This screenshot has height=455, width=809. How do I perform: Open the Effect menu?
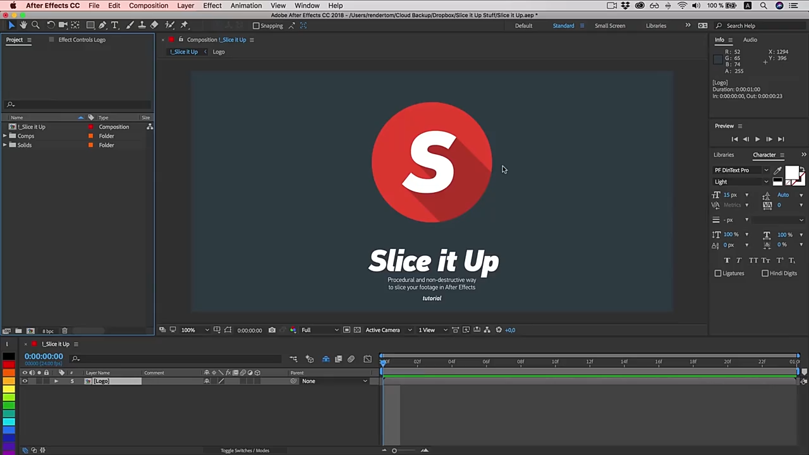coord(212,6)
